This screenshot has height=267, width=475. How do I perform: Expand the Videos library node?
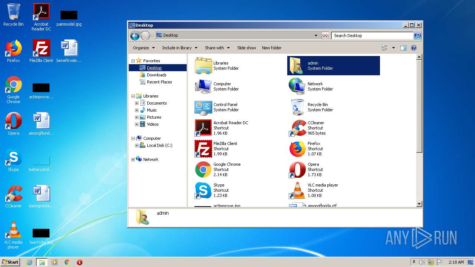(x=137, y=124)
